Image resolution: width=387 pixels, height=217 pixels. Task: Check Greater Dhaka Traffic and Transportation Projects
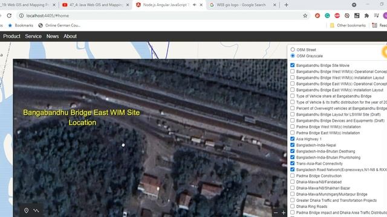click(293, 200)
